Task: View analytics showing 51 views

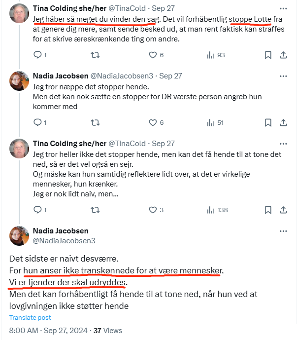Action: click(217, 122)
